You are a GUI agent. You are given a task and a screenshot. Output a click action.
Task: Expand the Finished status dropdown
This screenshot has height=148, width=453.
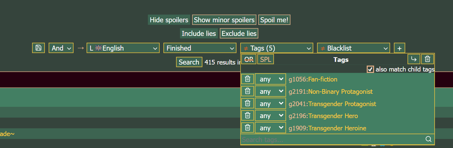pyautogui.click(x=200, y=48)
